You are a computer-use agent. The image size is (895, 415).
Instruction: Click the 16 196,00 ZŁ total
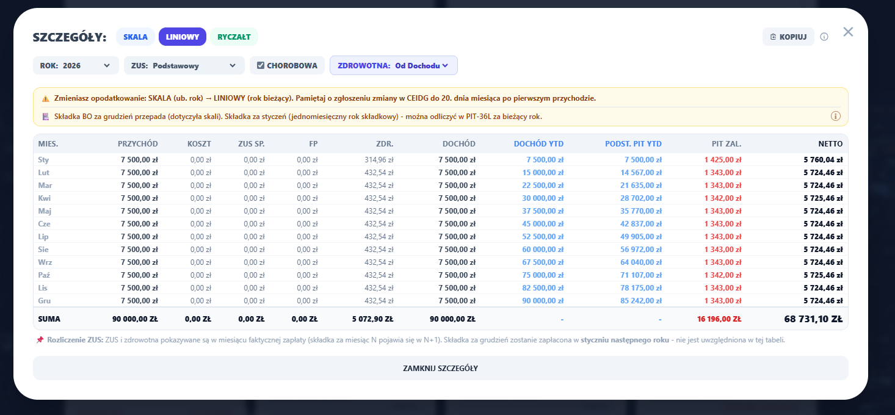pyautogui.click(x=719, y=319)
